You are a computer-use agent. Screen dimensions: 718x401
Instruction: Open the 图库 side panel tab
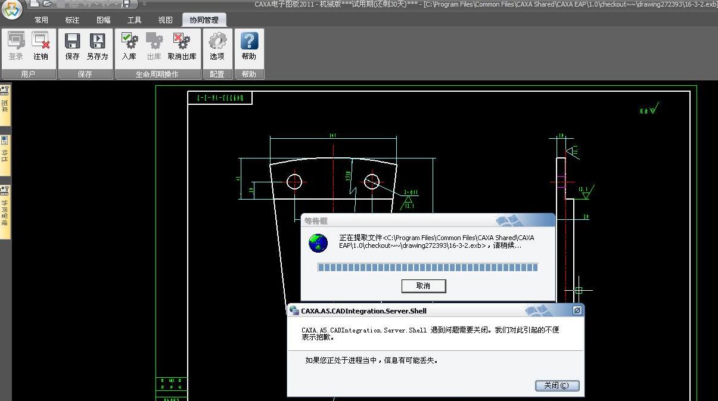click(5, 105)
